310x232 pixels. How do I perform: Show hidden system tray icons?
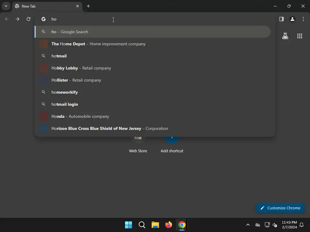[x=248, y=225]
